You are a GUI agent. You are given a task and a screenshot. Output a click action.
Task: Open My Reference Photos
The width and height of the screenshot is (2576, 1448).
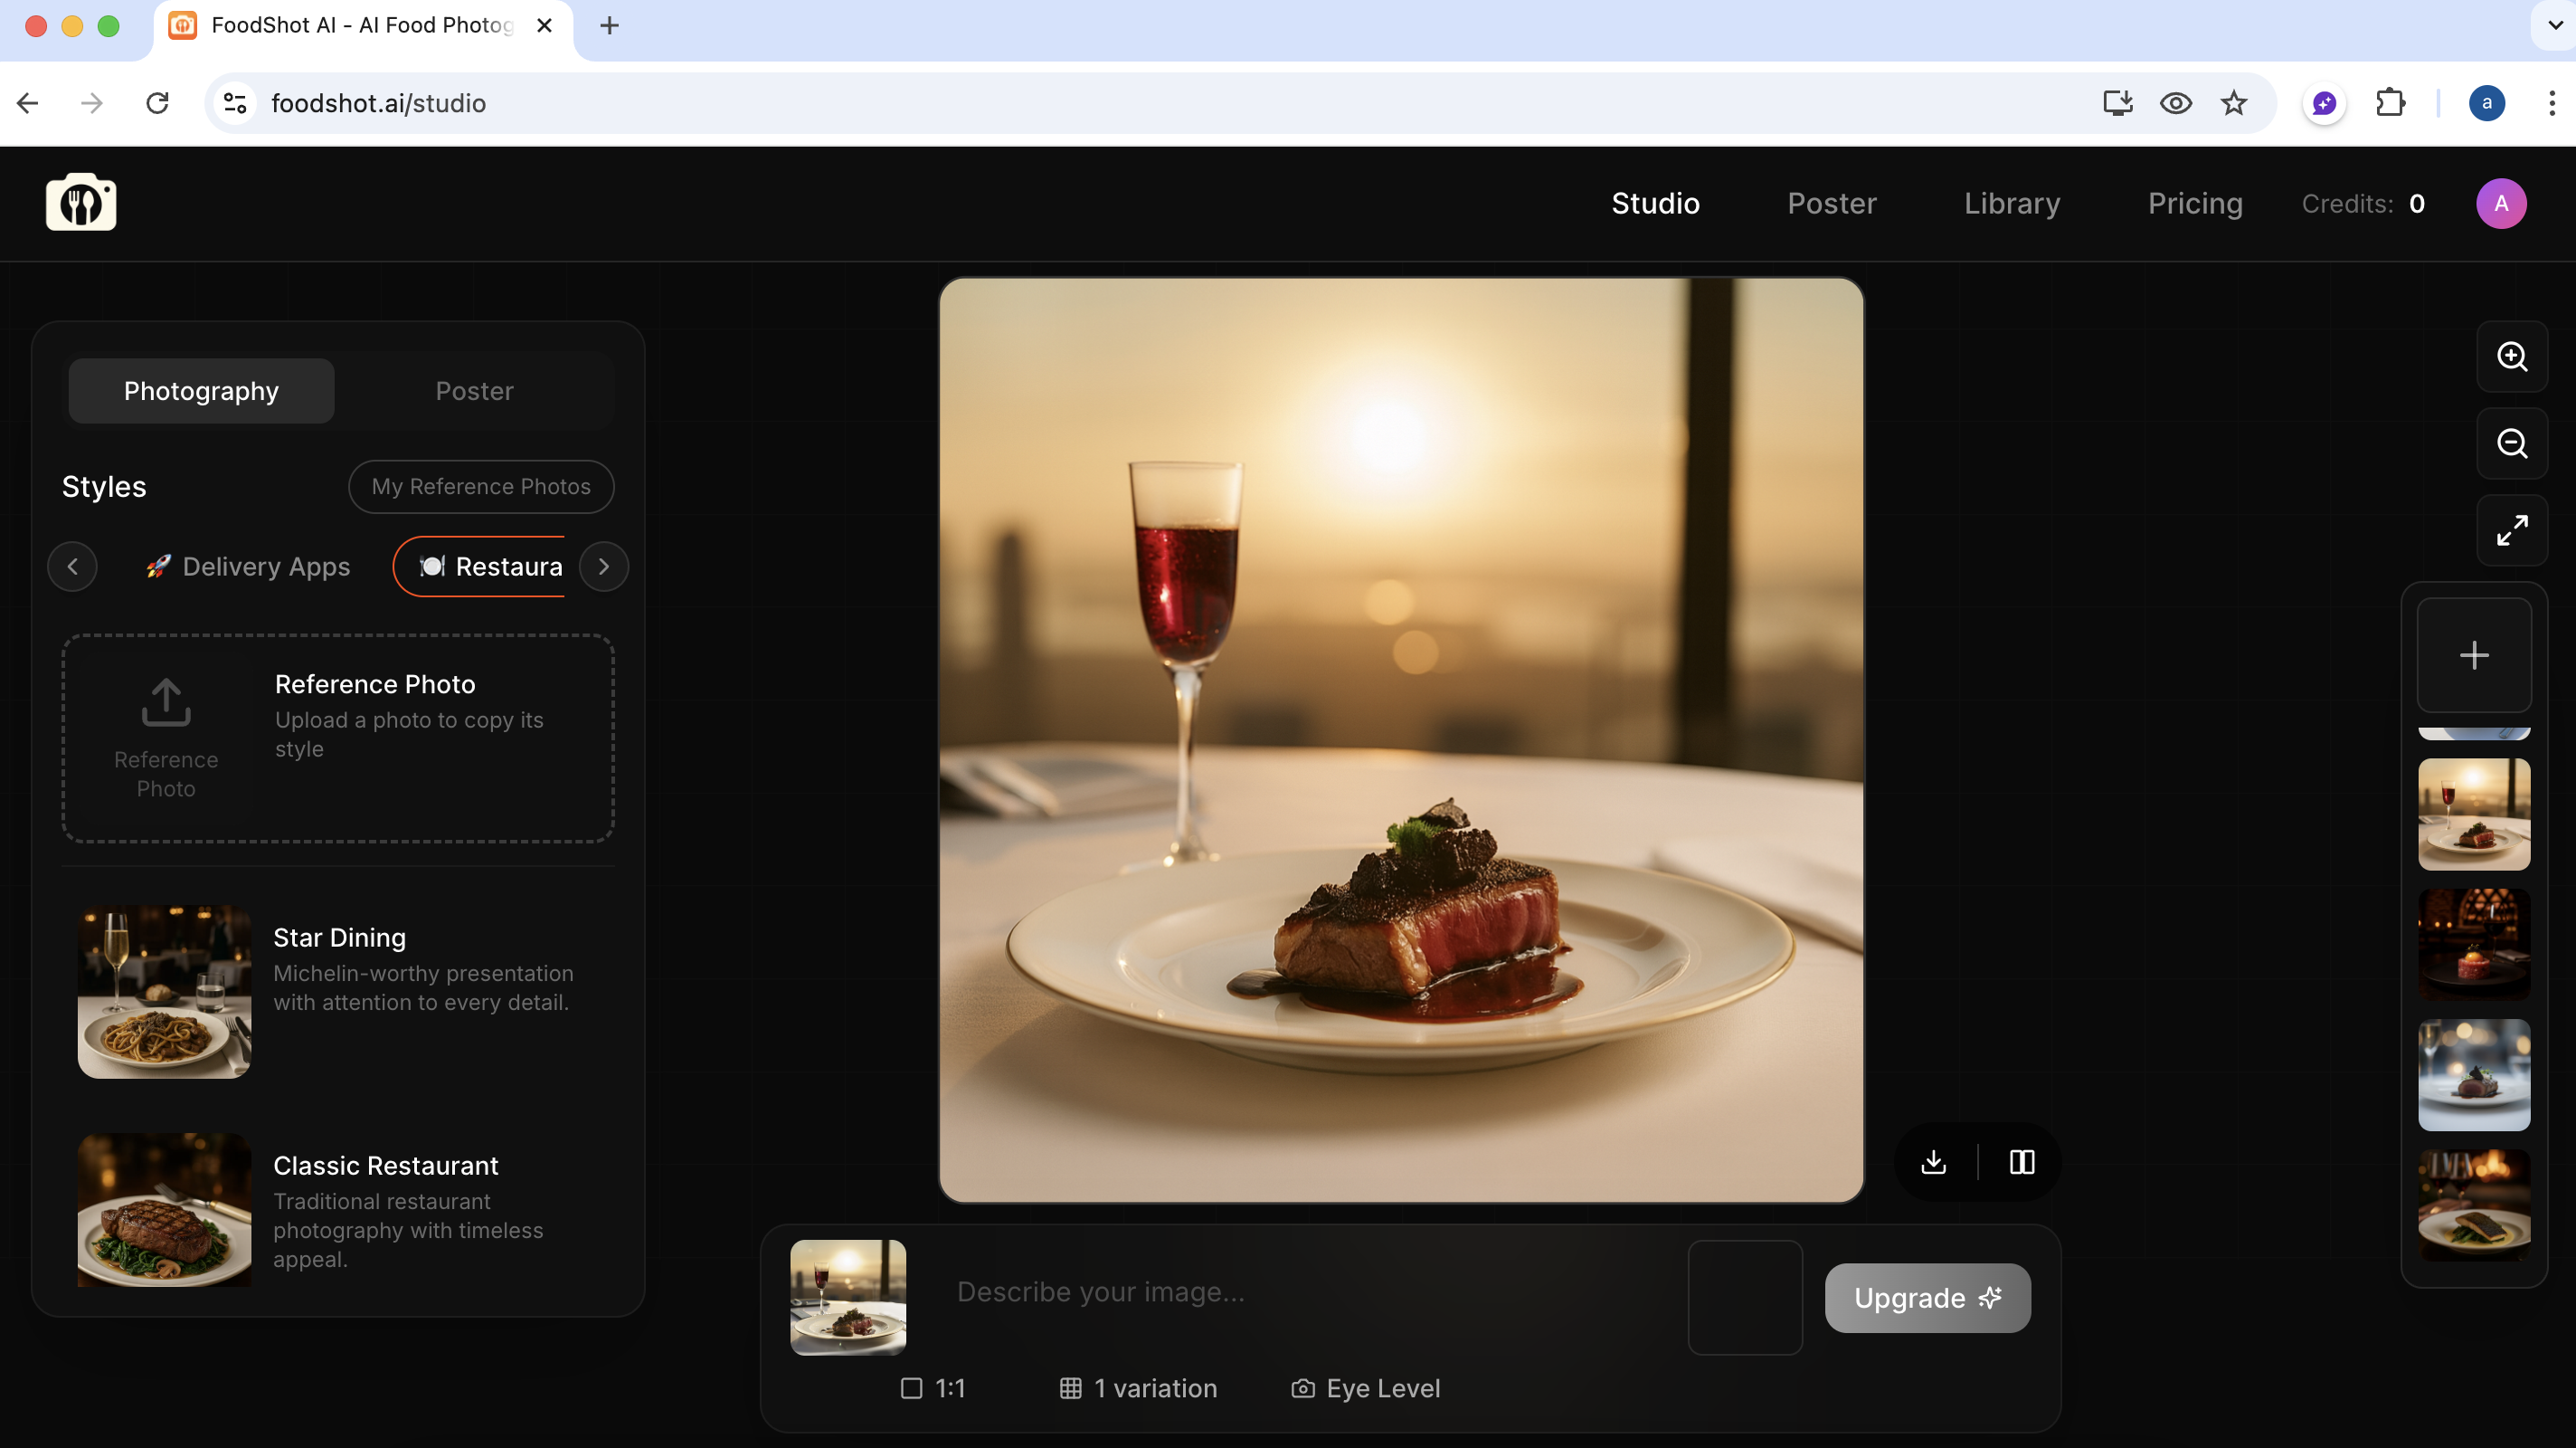click(481, 486)
